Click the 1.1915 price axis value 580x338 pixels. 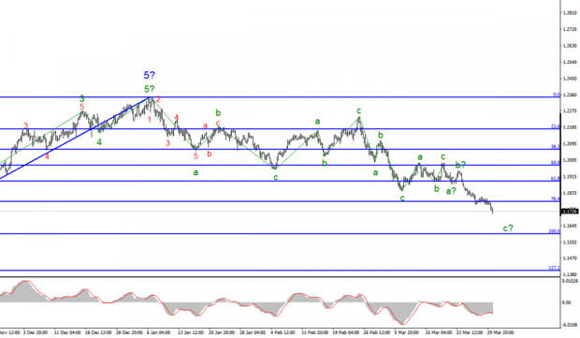[570, 177]
